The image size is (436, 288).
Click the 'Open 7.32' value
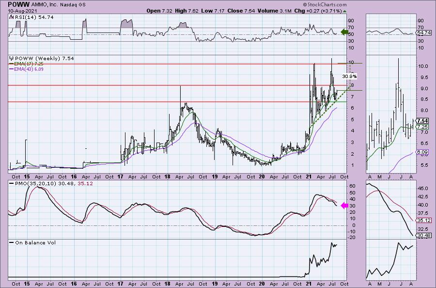pos(159,11)
